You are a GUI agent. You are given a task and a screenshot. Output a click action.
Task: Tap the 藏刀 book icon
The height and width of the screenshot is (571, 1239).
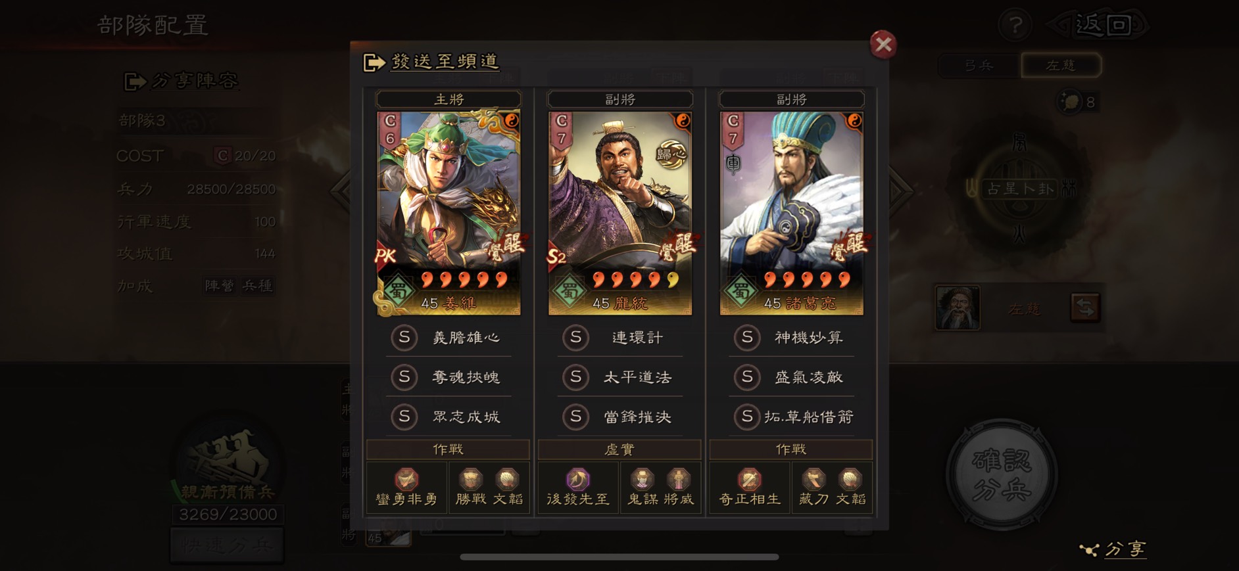814,479
